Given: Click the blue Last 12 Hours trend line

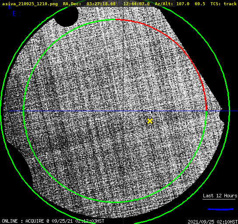Looking at the screenshot, I should click(x=220, y=209).
